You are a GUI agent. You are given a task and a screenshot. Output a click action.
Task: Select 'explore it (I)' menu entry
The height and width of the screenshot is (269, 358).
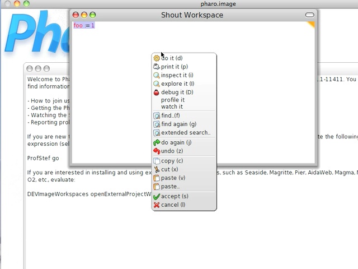click(184, 84)
